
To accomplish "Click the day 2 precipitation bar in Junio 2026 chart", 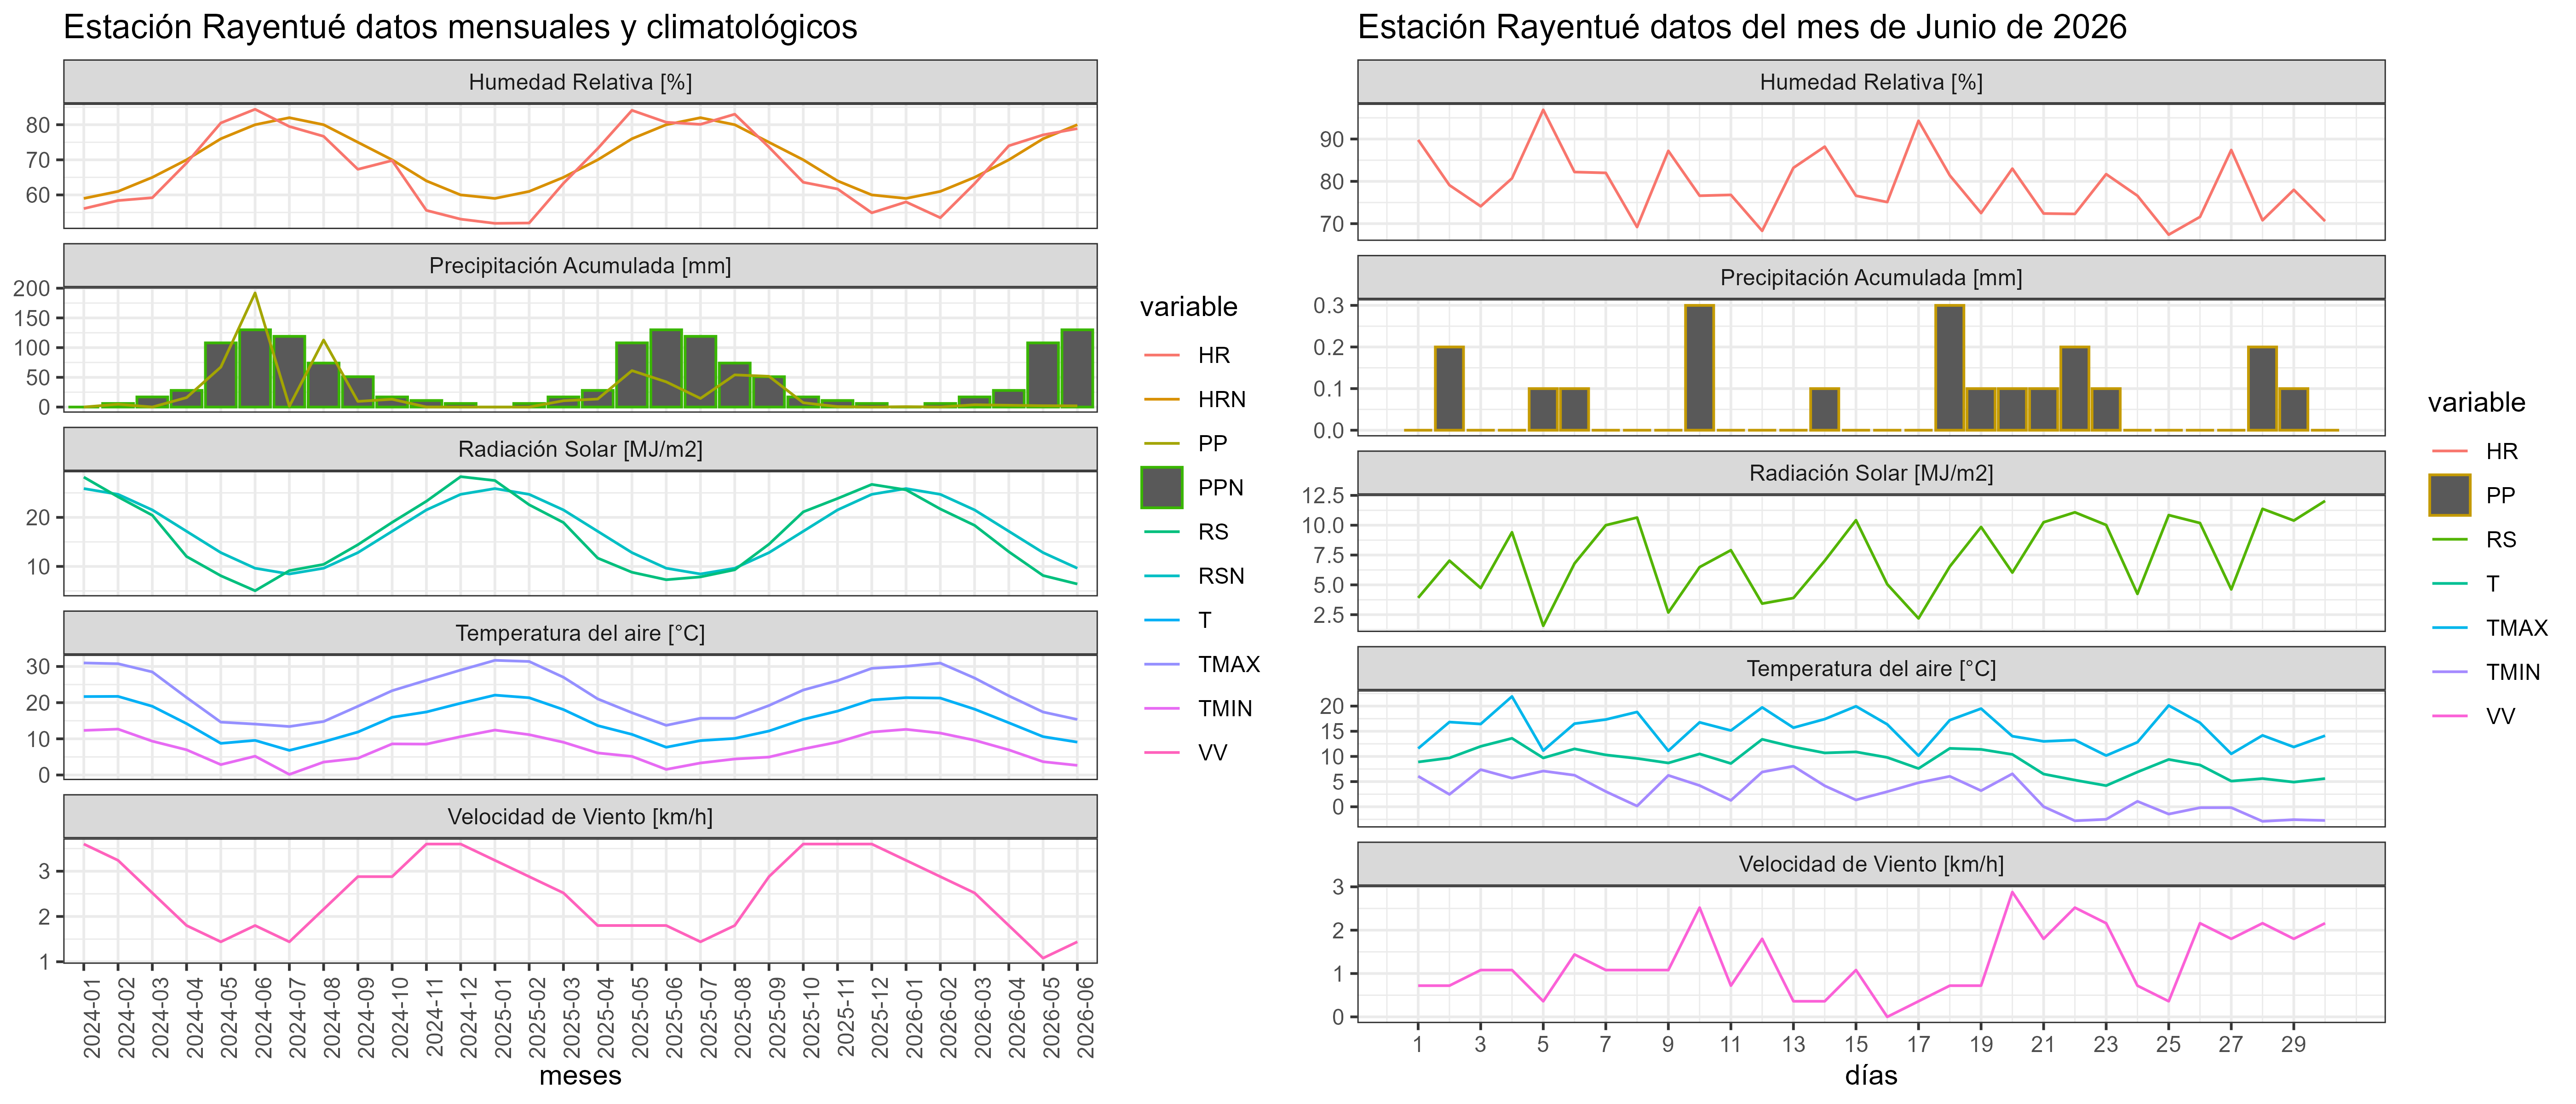I will point(1449,389).
